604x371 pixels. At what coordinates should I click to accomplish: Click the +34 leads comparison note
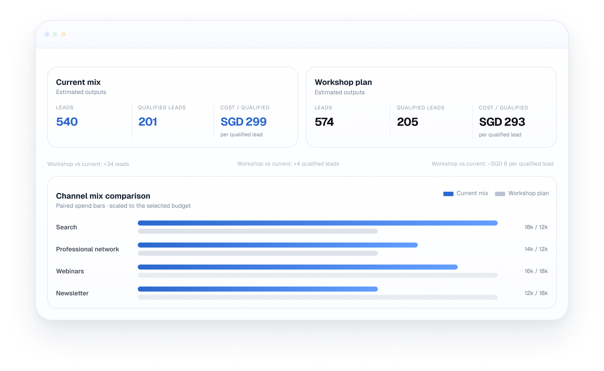[x=88, y=164]
